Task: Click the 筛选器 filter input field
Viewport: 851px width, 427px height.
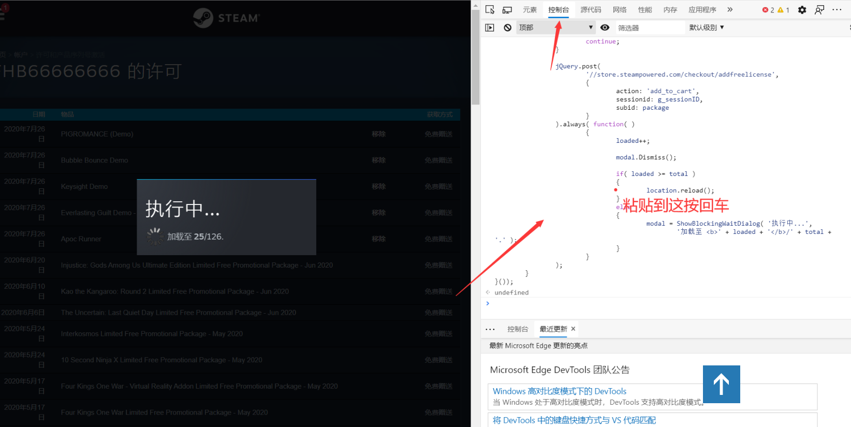Action: [650, 27]
